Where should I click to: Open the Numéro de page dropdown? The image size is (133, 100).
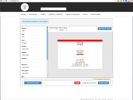(53, 30)
